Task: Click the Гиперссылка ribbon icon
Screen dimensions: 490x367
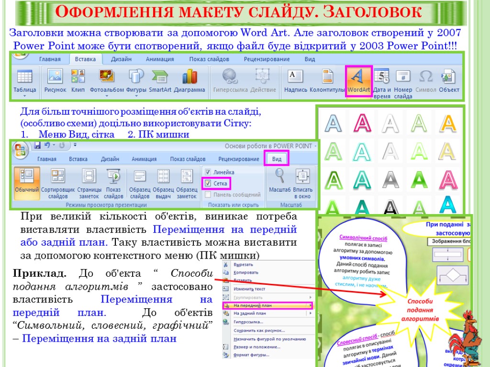Action: point(230,81)
